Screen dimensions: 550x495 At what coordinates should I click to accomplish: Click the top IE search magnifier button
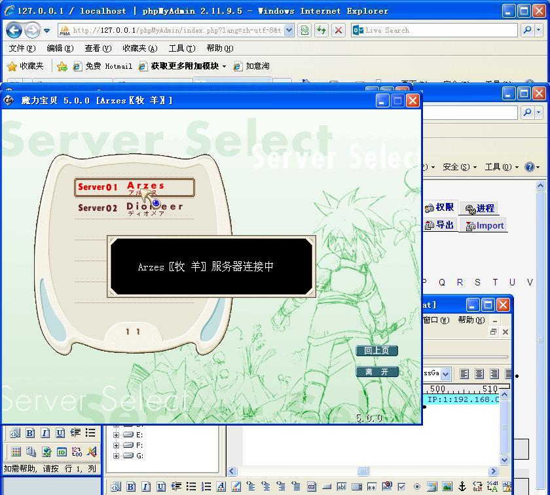(527, 31)
